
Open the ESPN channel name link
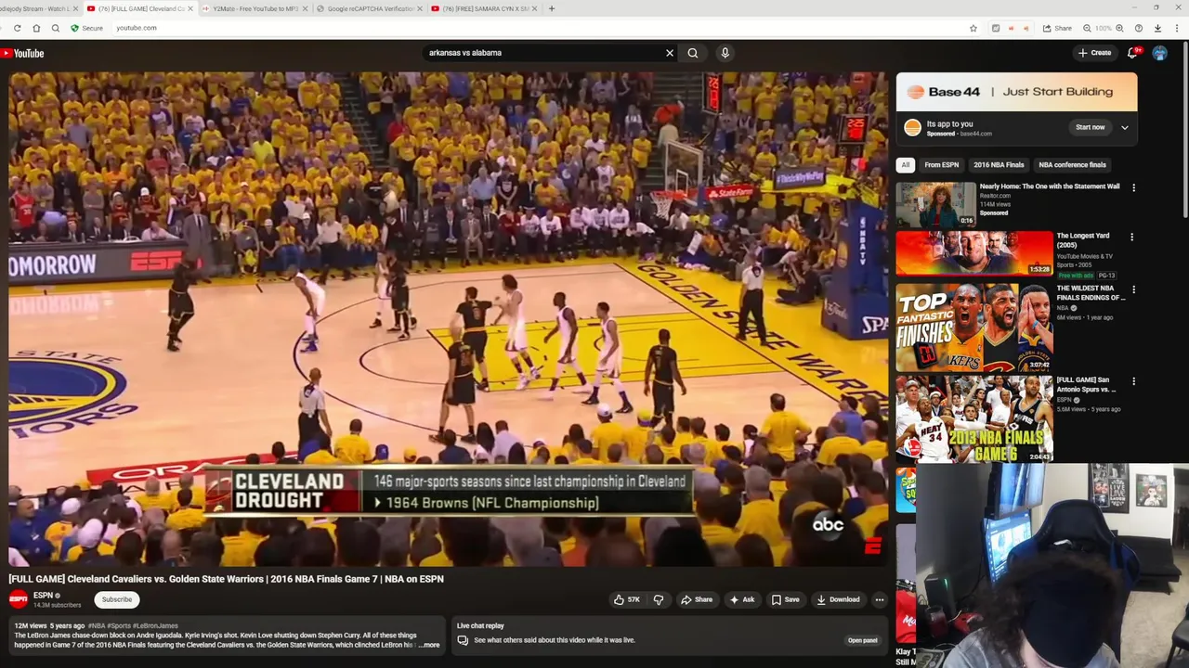pyautogui.click(x=43, y=596)
